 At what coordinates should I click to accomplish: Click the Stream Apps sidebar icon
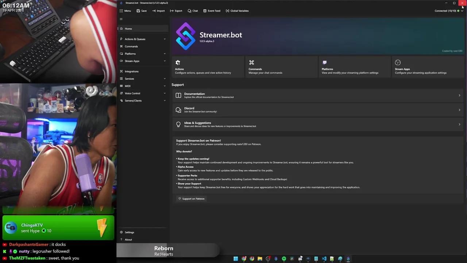[x=121, y=61]
